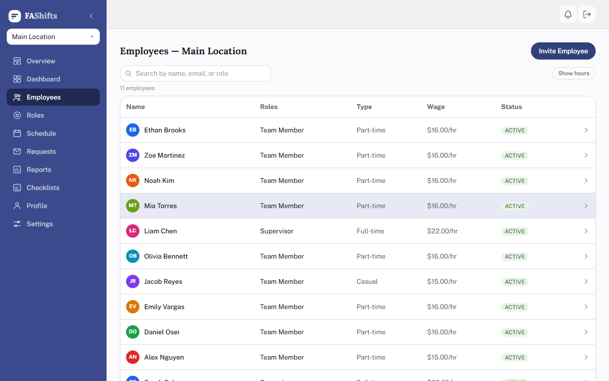Screen dimensions: 609x381
Task: Open the Schedule page label
Action: tap(41, 133)
